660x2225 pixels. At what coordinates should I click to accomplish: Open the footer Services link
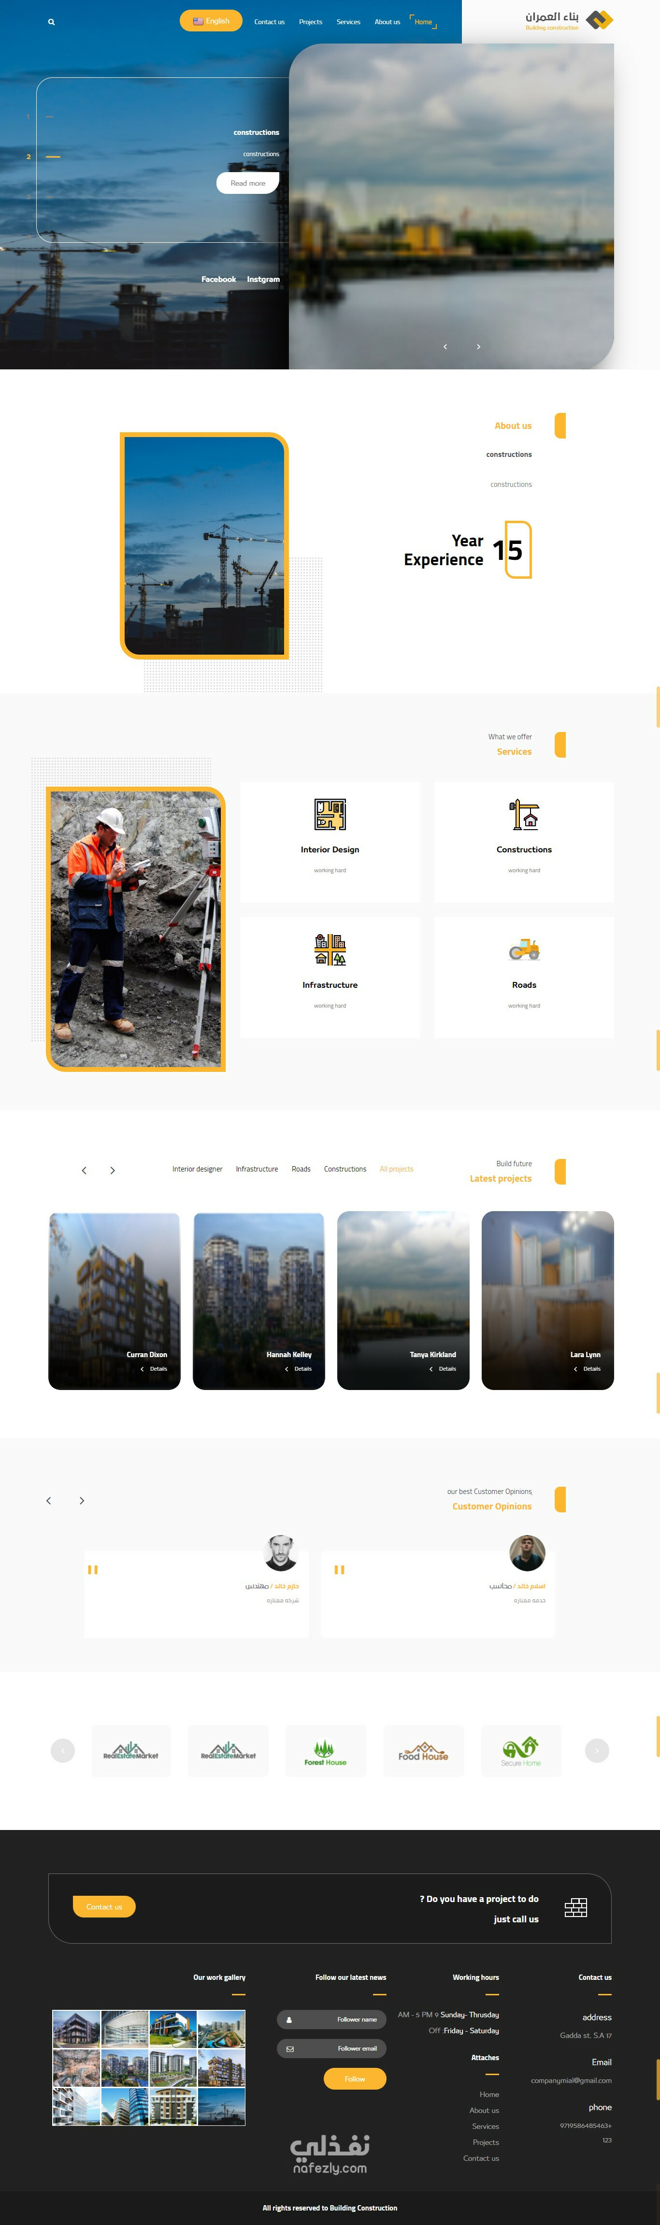[x=486, y=2126]
